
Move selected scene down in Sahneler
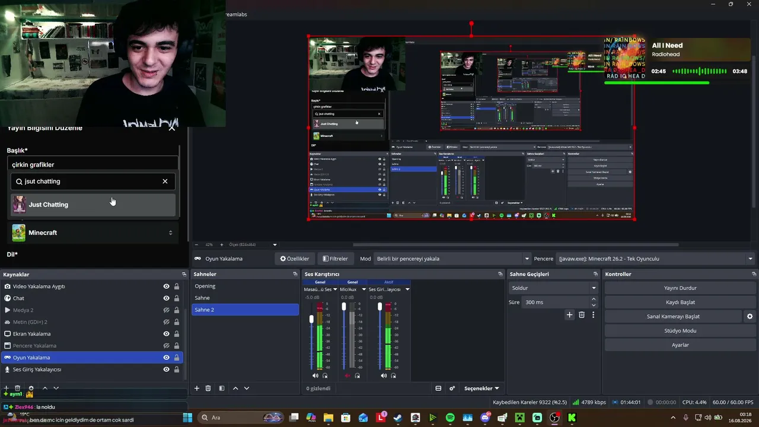pos(247,388)
